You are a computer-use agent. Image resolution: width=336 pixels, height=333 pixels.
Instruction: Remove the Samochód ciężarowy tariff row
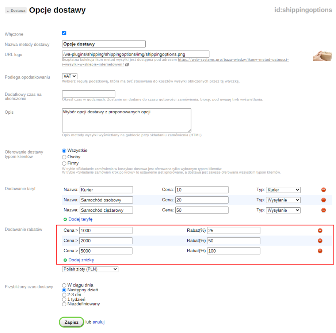(x=323, y=210)
